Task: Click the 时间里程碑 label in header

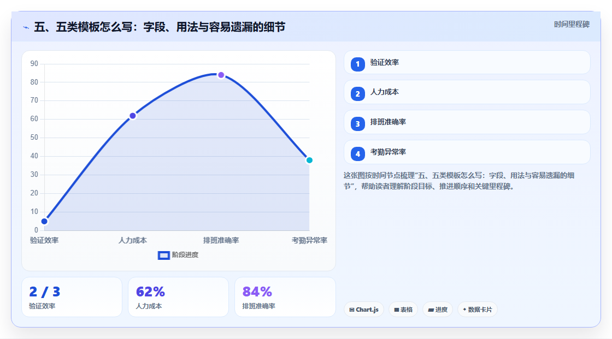Action: [x=572, y=24]
